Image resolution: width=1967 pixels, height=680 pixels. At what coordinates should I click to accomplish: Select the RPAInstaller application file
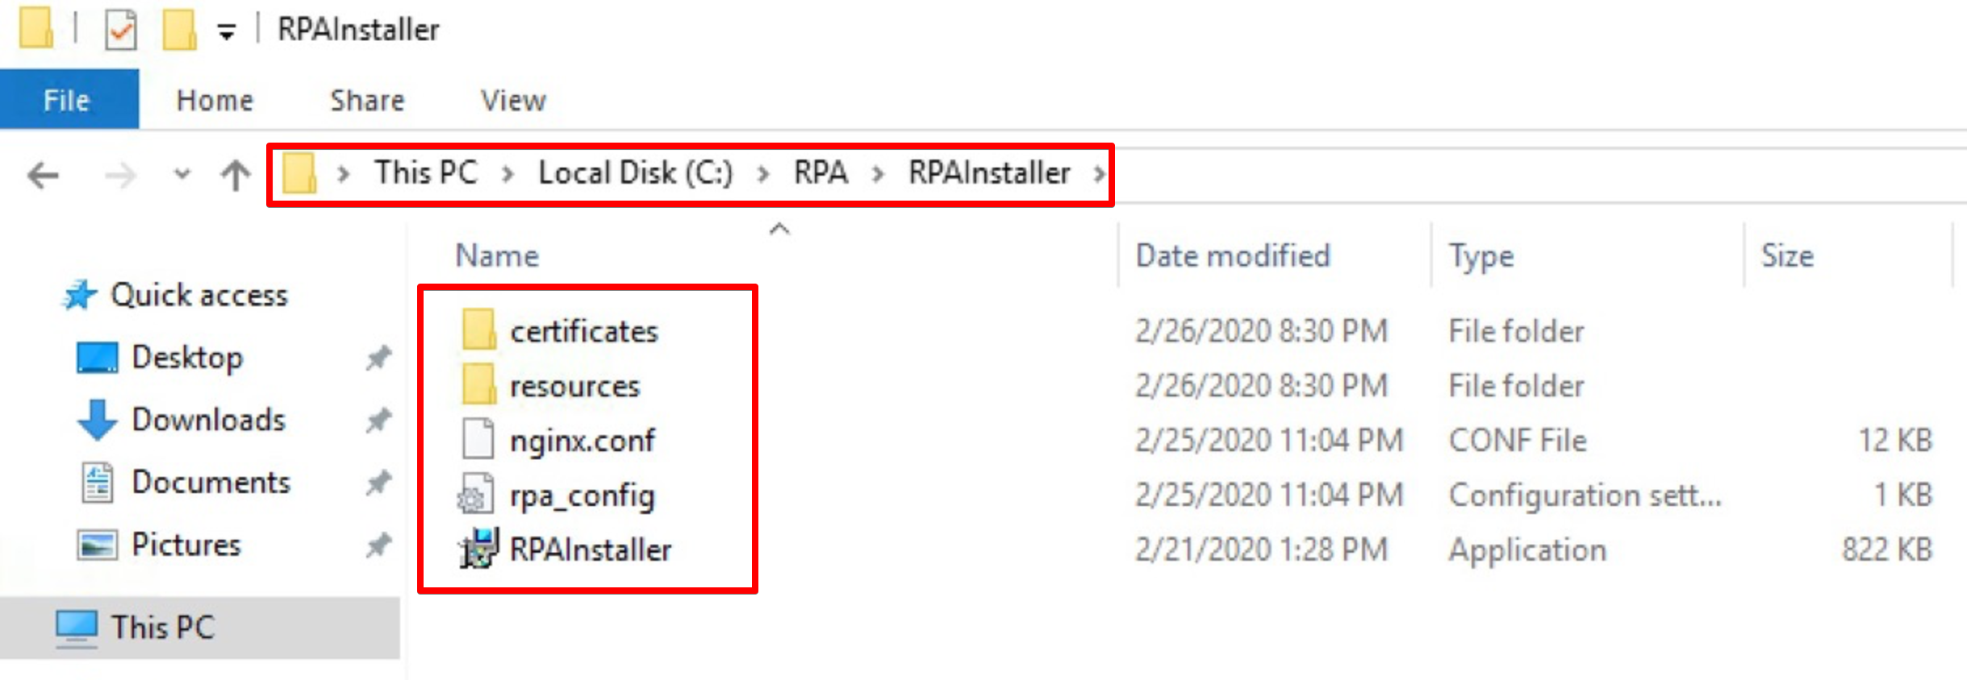[x=591, y=549]
